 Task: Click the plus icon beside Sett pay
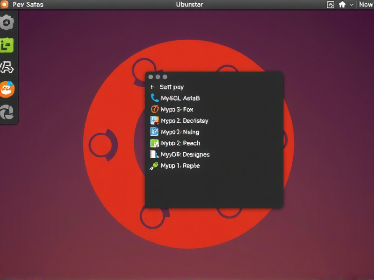tap(153, 87)
